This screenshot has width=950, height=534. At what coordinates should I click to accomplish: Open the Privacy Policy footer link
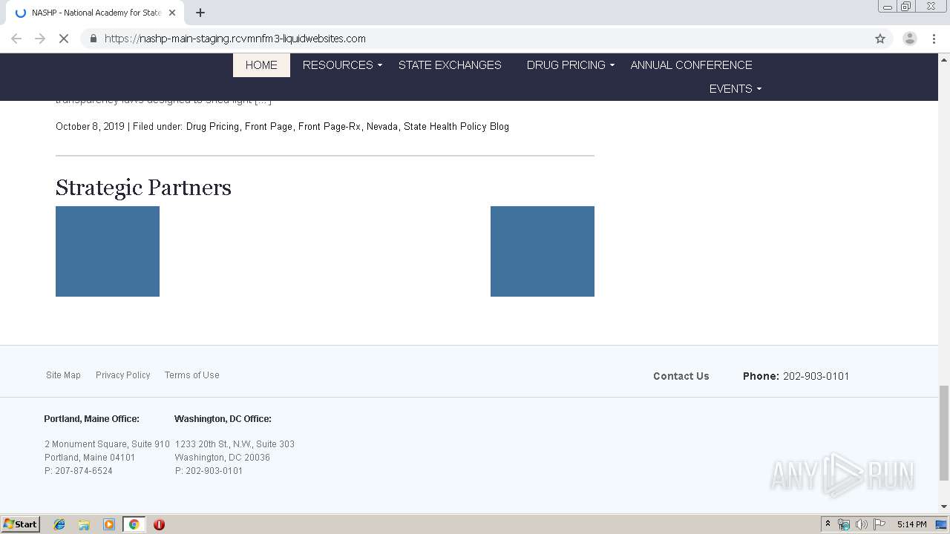(123, 375)
